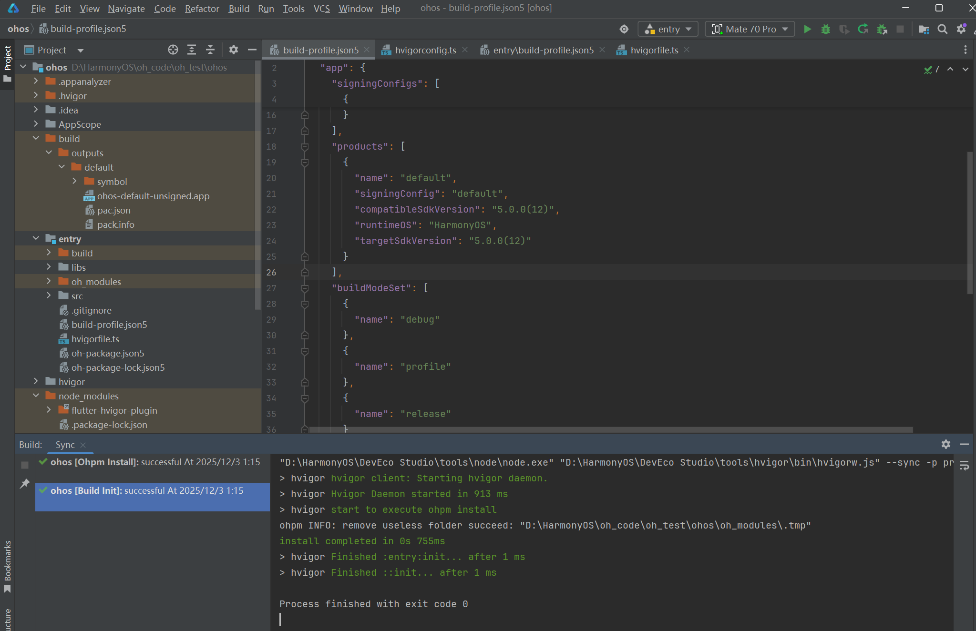
Task: Close the Sync build tab
Action: [83, 445]
